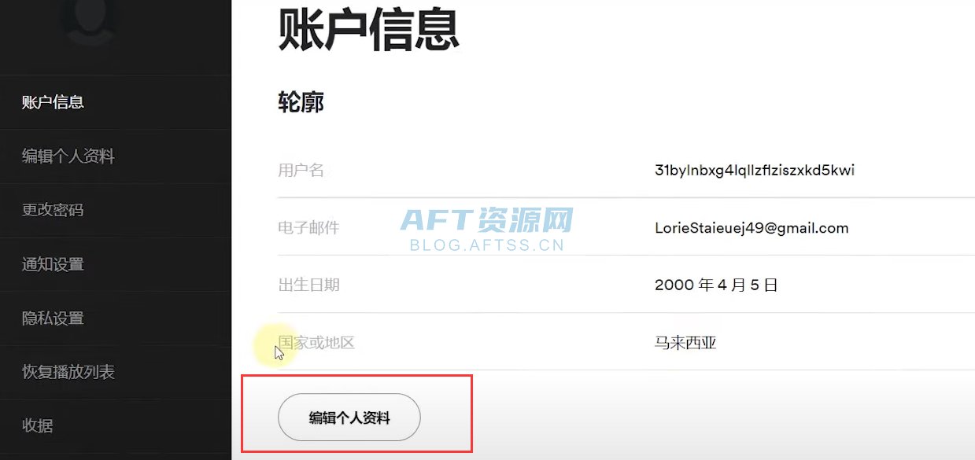Click the username value 31bylnbxg4lqllzflziszxkd5kwi

[x=755, y=170]
